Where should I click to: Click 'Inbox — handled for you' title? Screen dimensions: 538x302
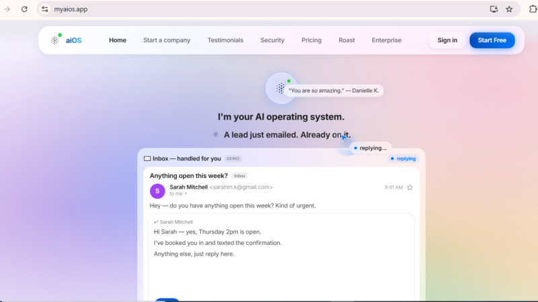[187, 158]
